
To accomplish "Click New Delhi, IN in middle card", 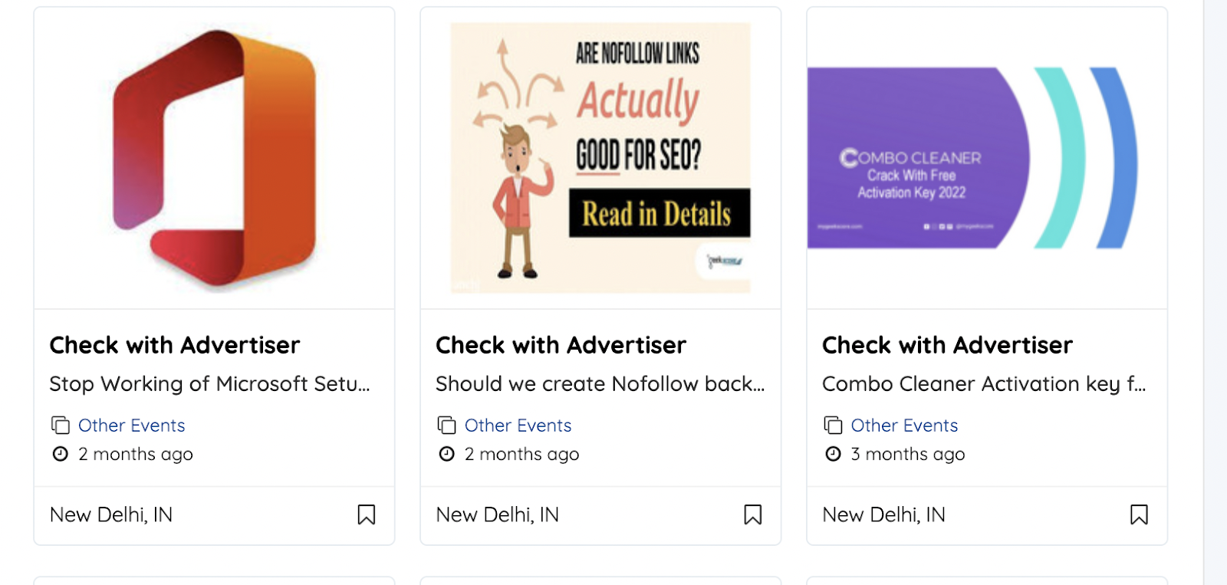I will [x=498, y=514].
